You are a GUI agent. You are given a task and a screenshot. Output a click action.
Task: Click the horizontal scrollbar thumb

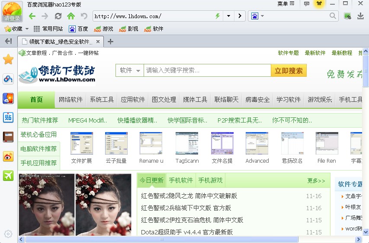(x=162, y=239)
